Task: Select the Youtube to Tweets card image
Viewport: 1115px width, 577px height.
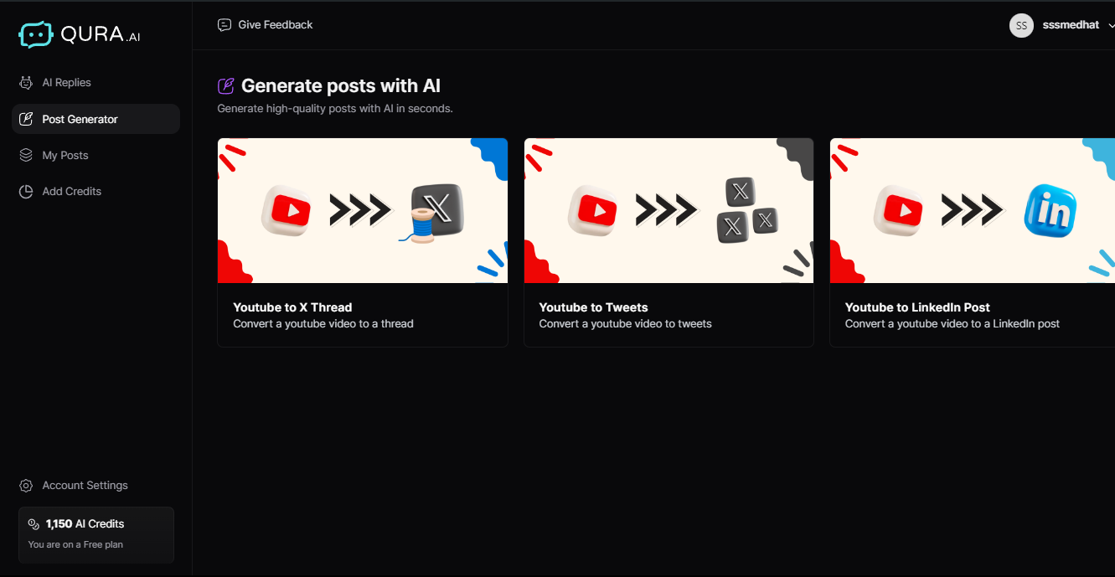Action: click(668, 210)
